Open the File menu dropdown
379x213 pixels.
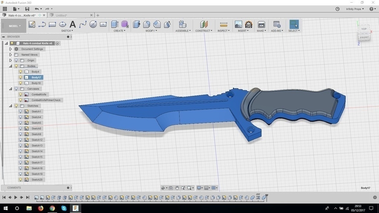[16, 9]
